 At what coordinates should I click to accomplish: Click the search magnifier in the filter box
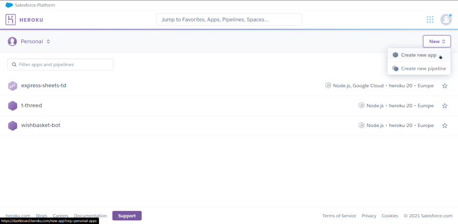tap(14, 65)
